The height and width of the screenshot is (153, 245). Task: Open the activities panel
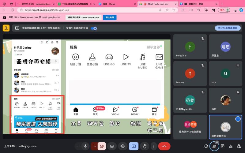click(231, 146)
